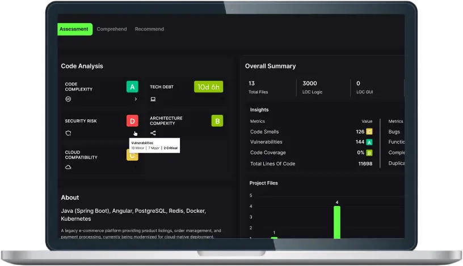463x266 pixels.
Task: Click '7 Major' in the Vulnerabilities tooltip
Action: 154,148
